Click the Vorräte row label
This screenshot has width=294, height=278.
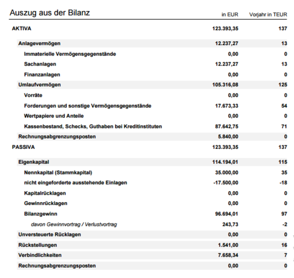pyautogui.click(x=33, y=96)
